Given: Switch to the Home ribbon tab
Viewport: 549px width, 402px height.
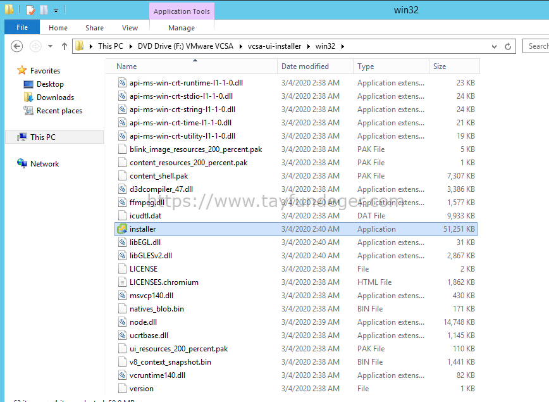Looking at the screenshot, I should click(58, 28).
